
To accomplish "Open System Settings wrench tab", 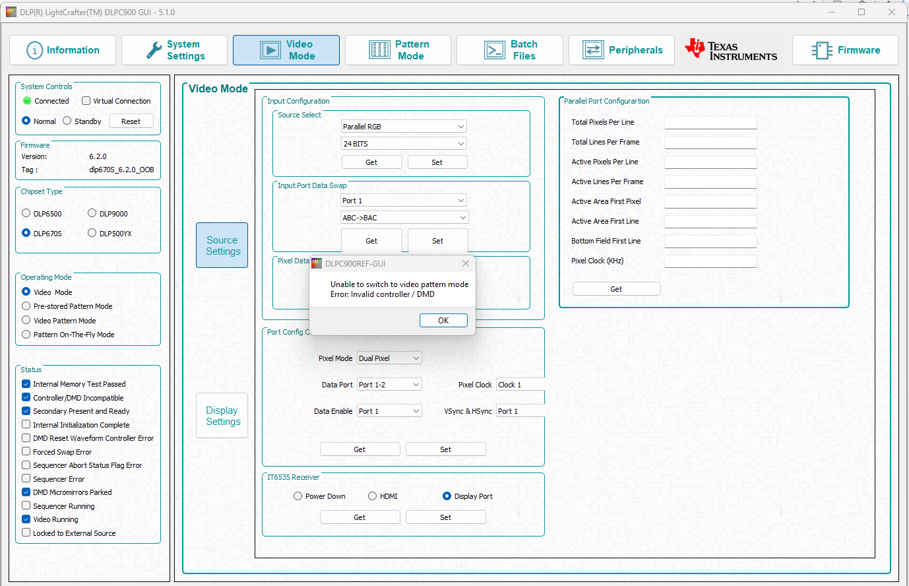I will tap(174, 50).
